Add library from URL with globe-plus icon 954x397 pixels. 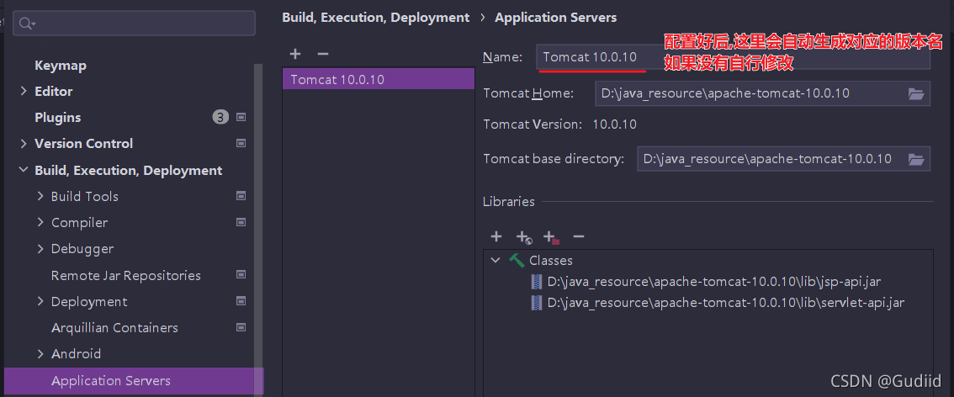[524, 237]
